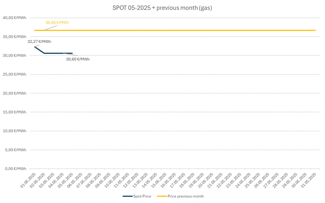Click the 20,00 €/MWh y-axis label
The height and width of the screenshot is (203, 325).
tap(14, 93)
